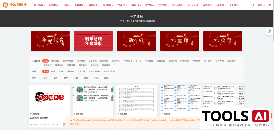Image resolution: width=274 pixels, height=130 pixels.
Task: Click the floating widget icon on right edge
Action: coord(269,31)
